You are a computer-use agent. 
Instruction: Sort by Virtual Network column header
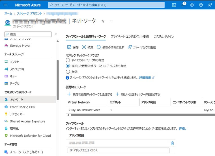click(x=79, y=102)
